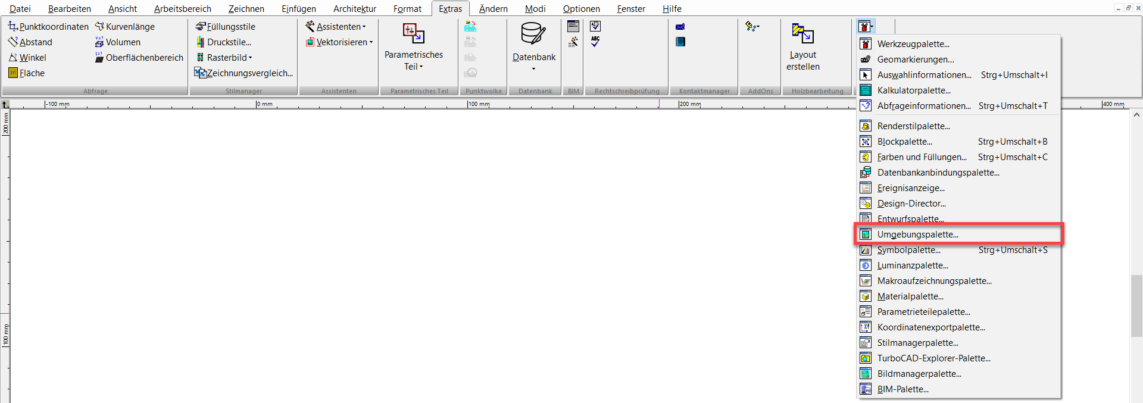Viewport: 1143px width, 403px height.
Task: Select the Punktkoordinaten query tool
Action: (48, 27)
